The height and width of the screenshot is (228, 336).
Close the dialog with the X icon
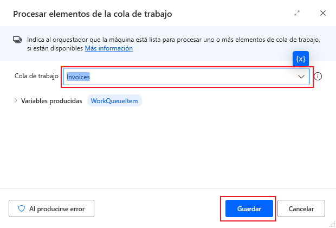click(x=323, y=14)
